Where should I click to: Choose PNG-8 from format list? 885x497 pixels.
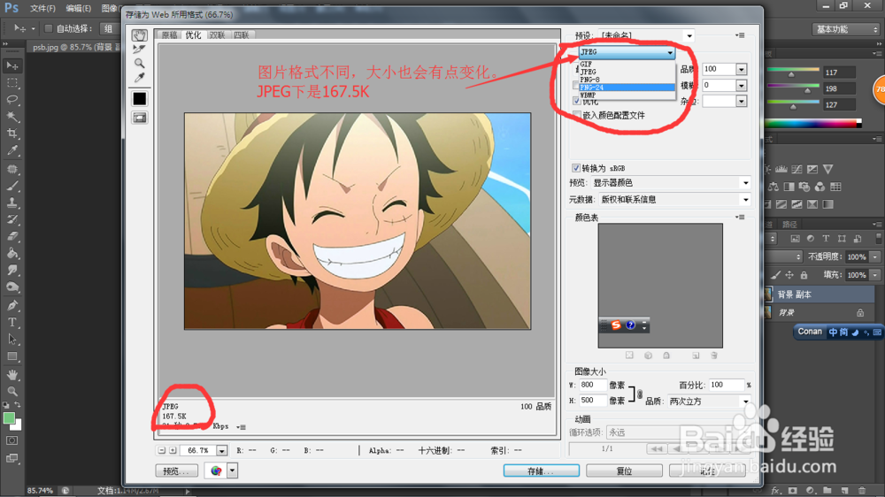pos(627,80)
